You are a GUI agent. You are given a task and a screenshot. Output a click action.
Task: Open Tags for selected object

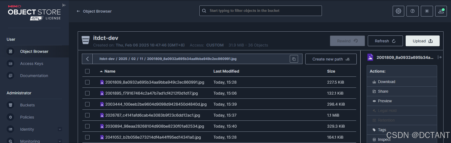(402, 130)
